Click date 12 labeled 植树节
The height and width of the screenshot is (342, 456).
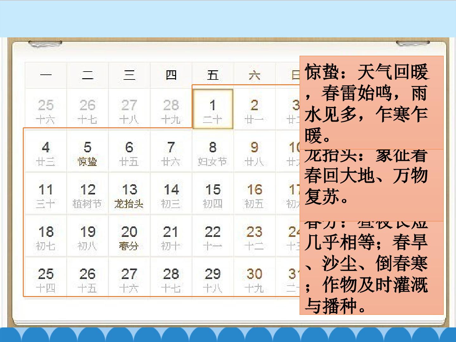pos(87,193)
